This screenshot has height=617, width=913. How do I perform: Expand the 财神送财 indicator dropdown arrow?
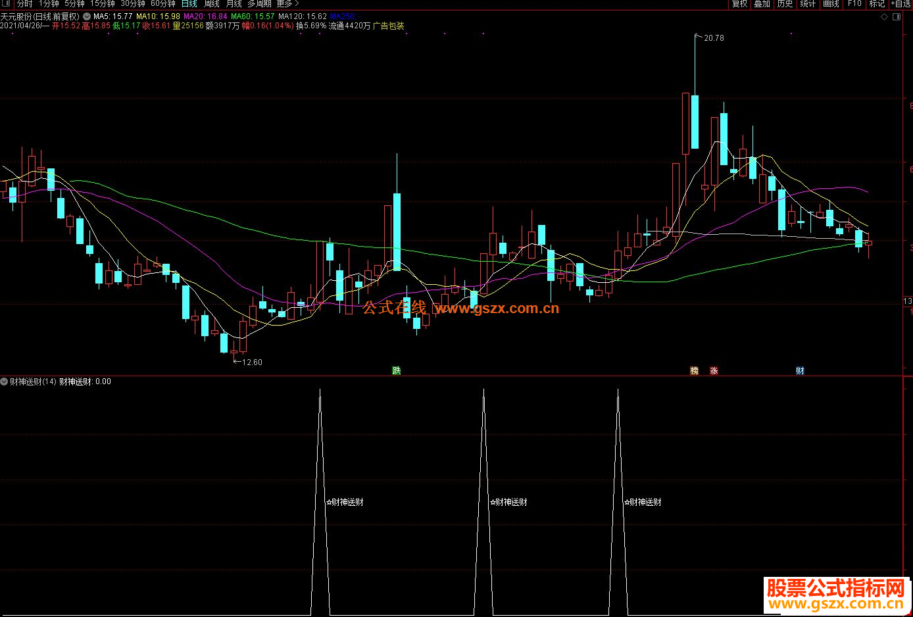(4, 382)
